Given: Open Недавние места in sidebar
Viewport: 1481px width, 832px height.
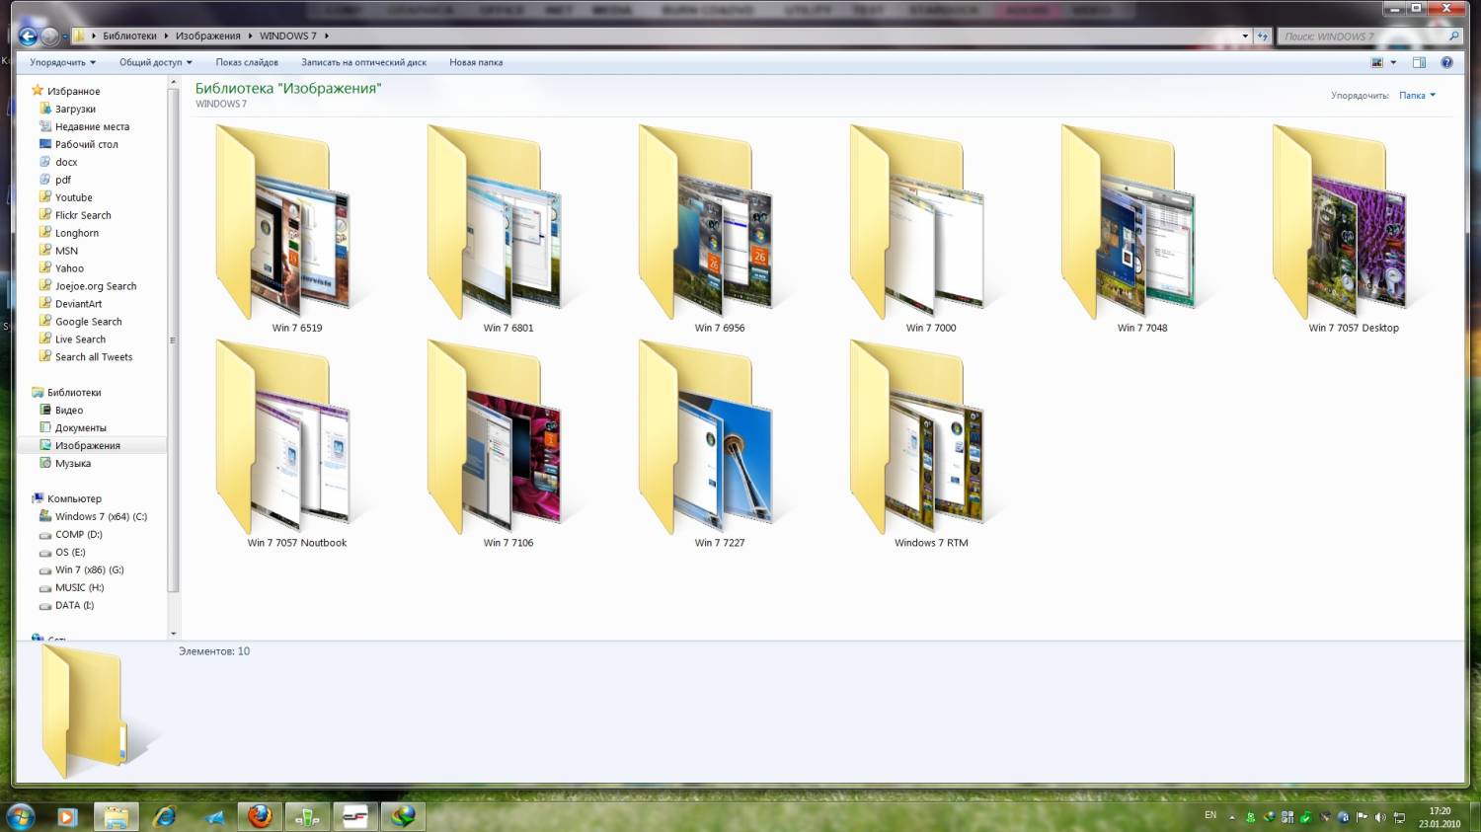Looking at the screenshot, I should [x=92, y=126].
